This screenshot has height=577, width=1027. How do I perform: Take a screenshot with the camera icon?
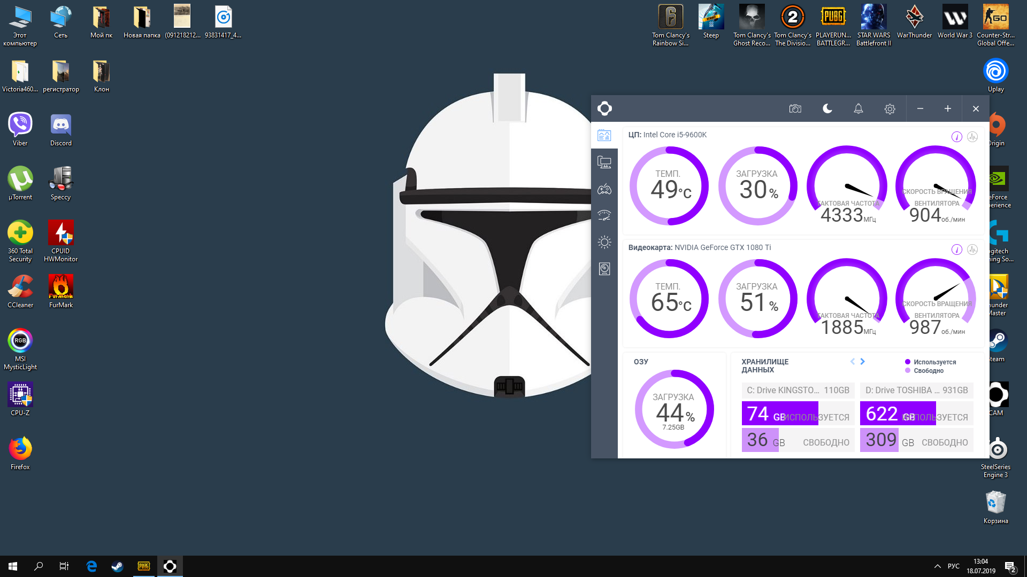point(795,109)
